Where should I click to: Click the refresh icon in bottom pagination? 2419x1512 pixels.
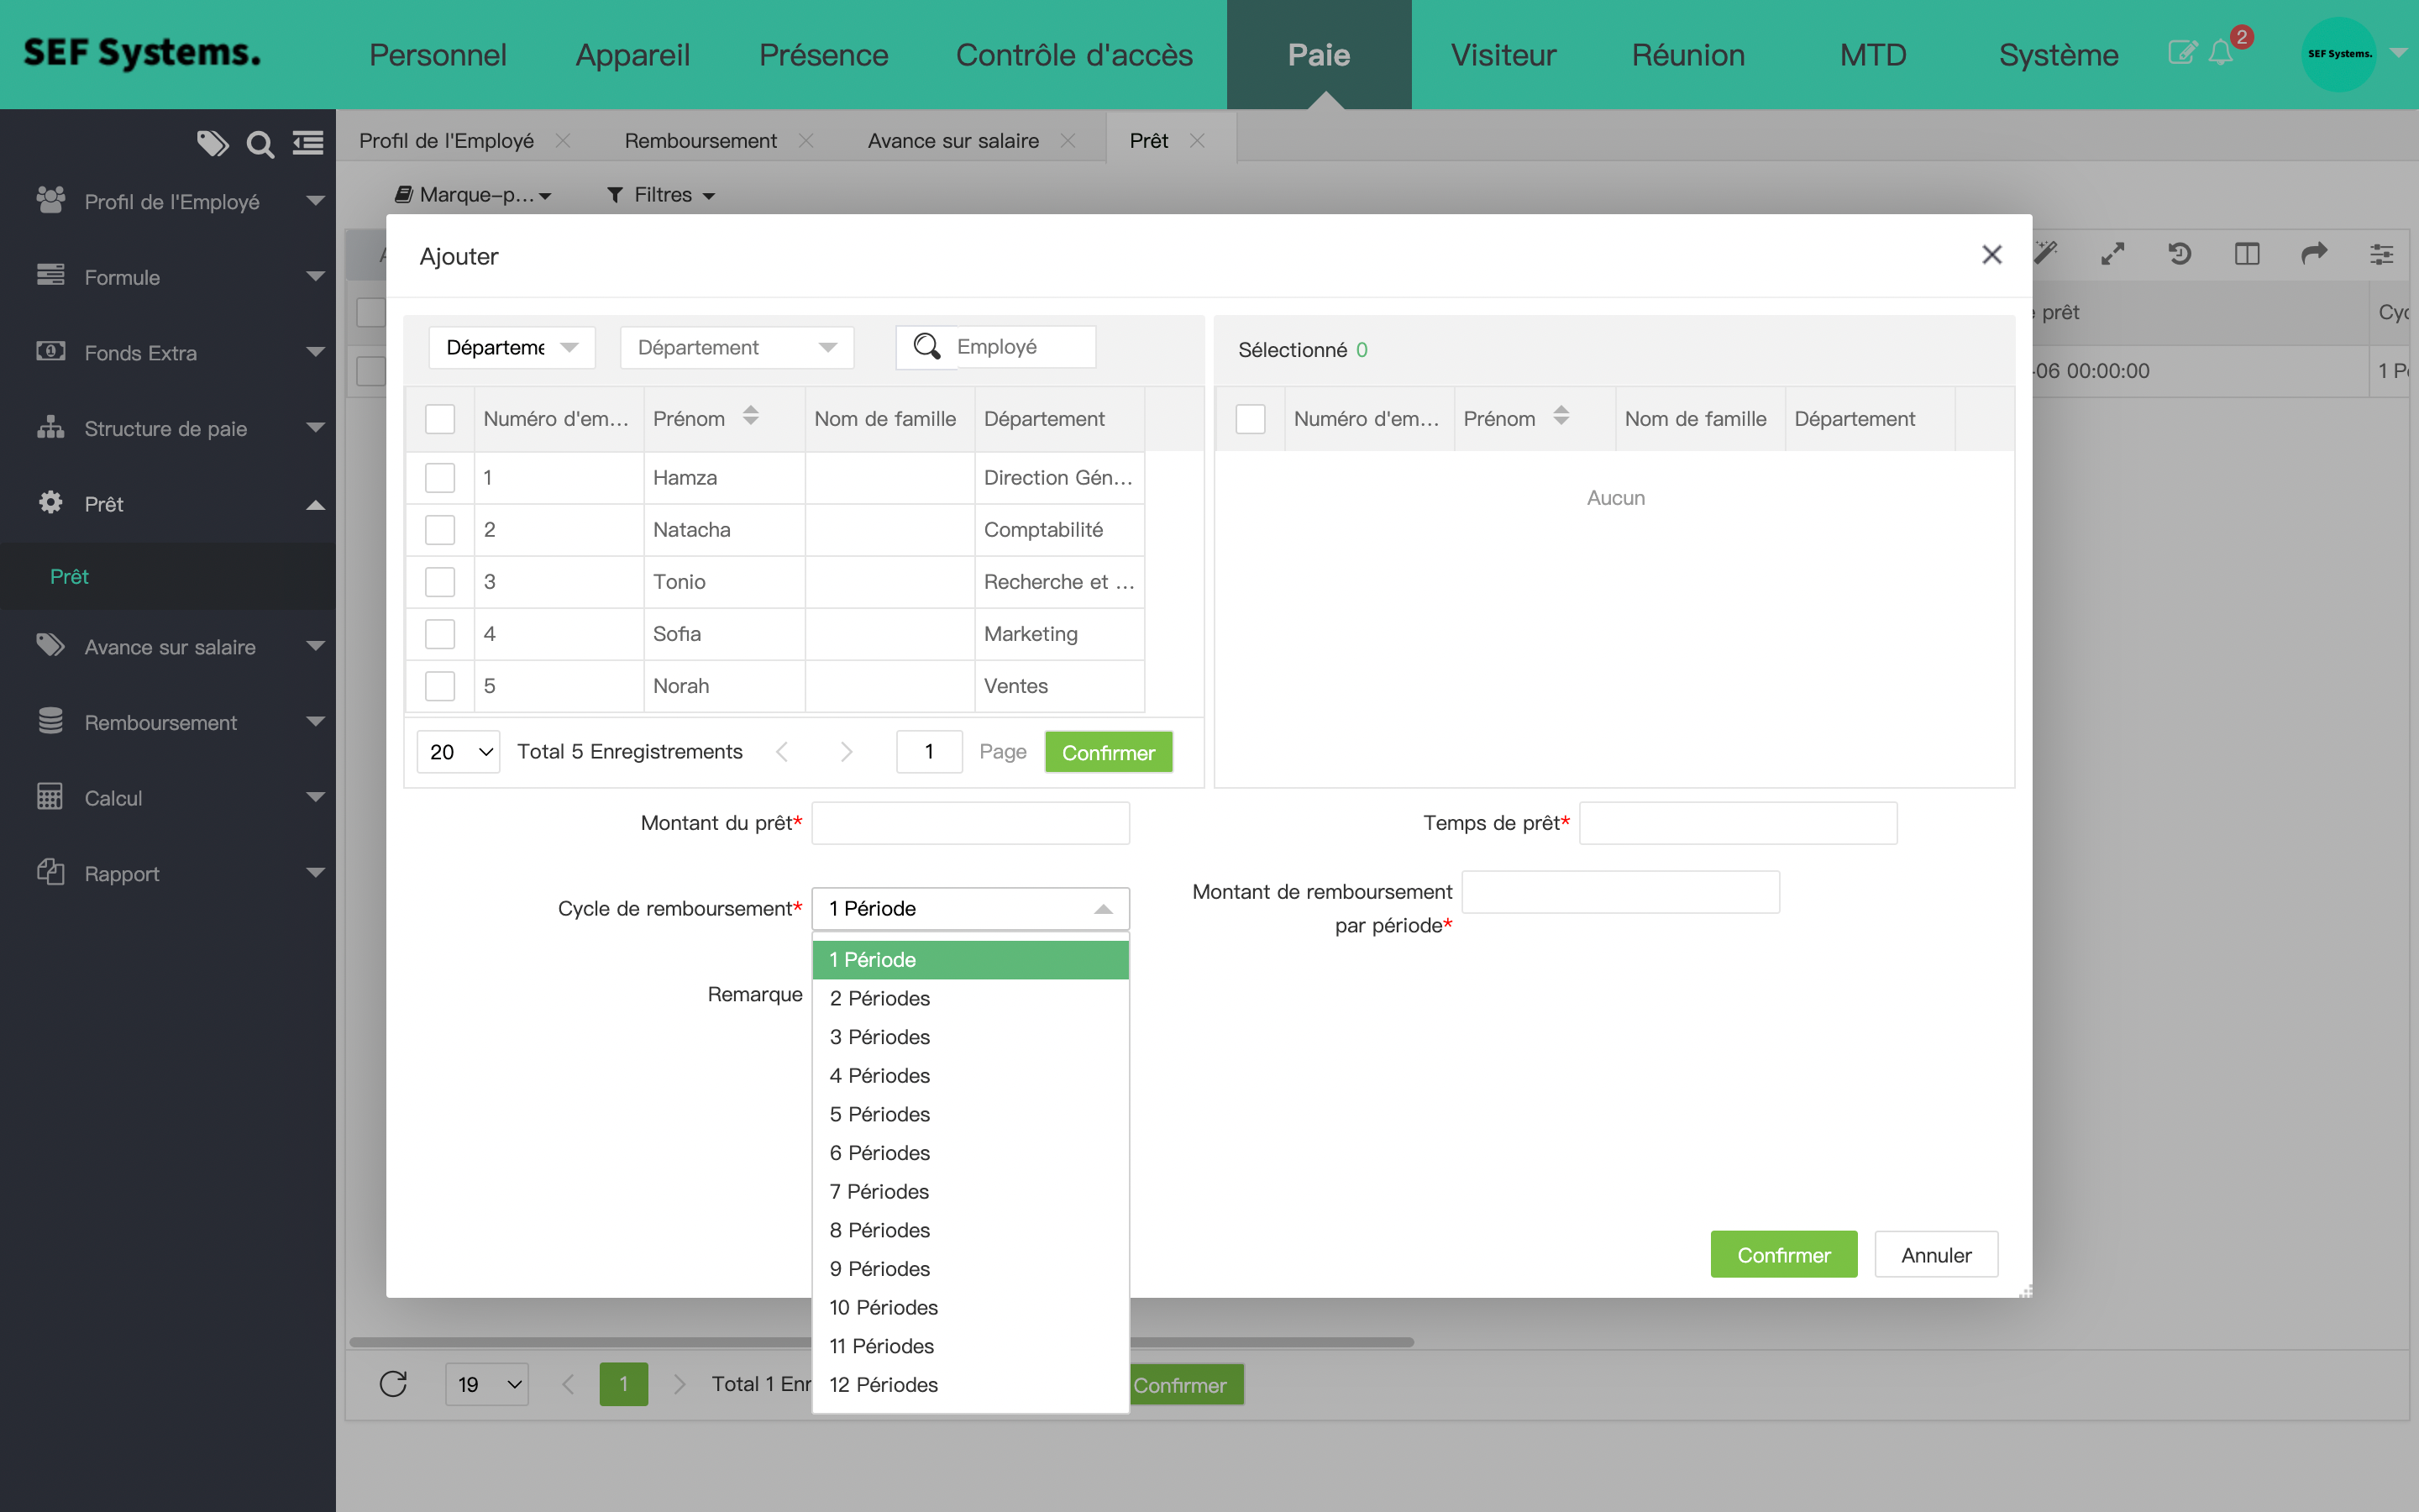394,1384
